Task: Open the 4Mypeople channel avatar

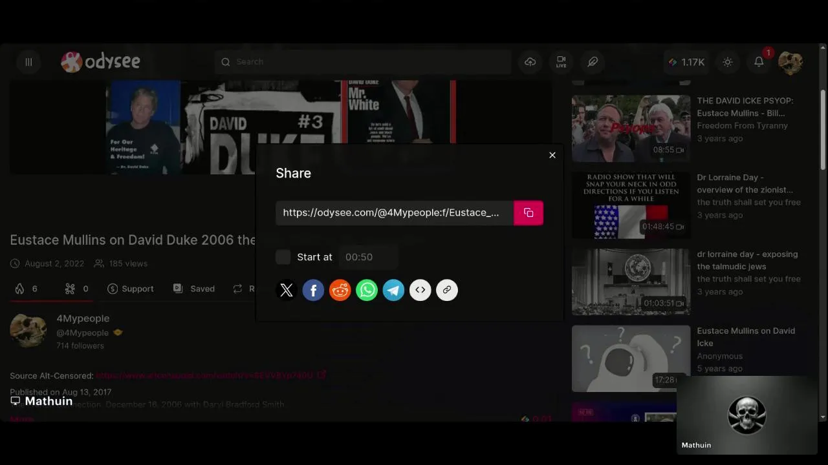Action: pyautogui.click(x=28, y=331)
